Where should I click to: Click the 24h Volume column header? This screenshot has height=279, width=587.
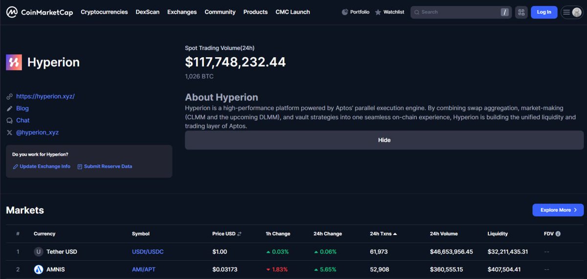point(444,234)
